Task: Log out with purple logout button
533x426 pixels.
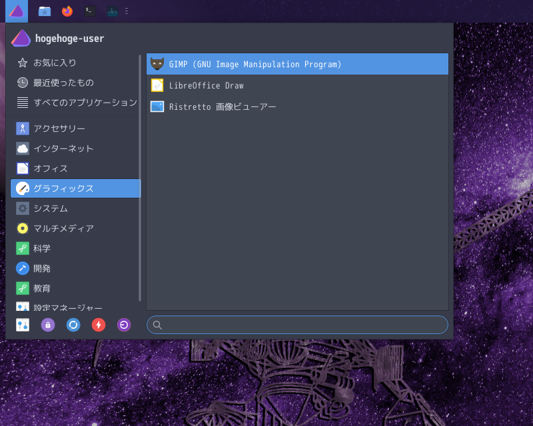Action: (x=124, y=325)
